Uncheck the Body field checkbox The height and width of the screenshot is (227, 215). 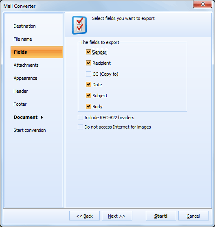(x=88, y=107)
